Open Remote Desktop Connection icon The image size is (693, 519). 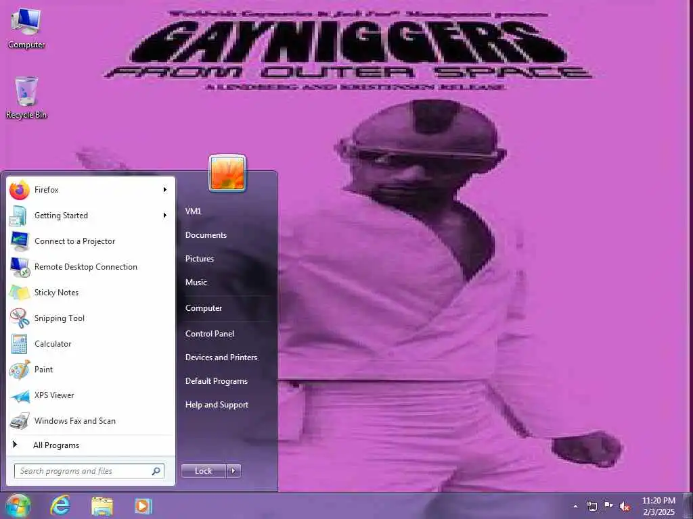tap(19, 267)
